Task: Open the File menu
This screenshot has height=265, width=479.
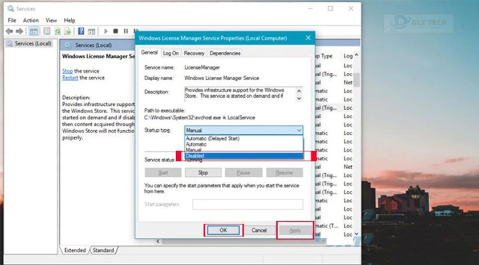Action: [x=12, y=20]
